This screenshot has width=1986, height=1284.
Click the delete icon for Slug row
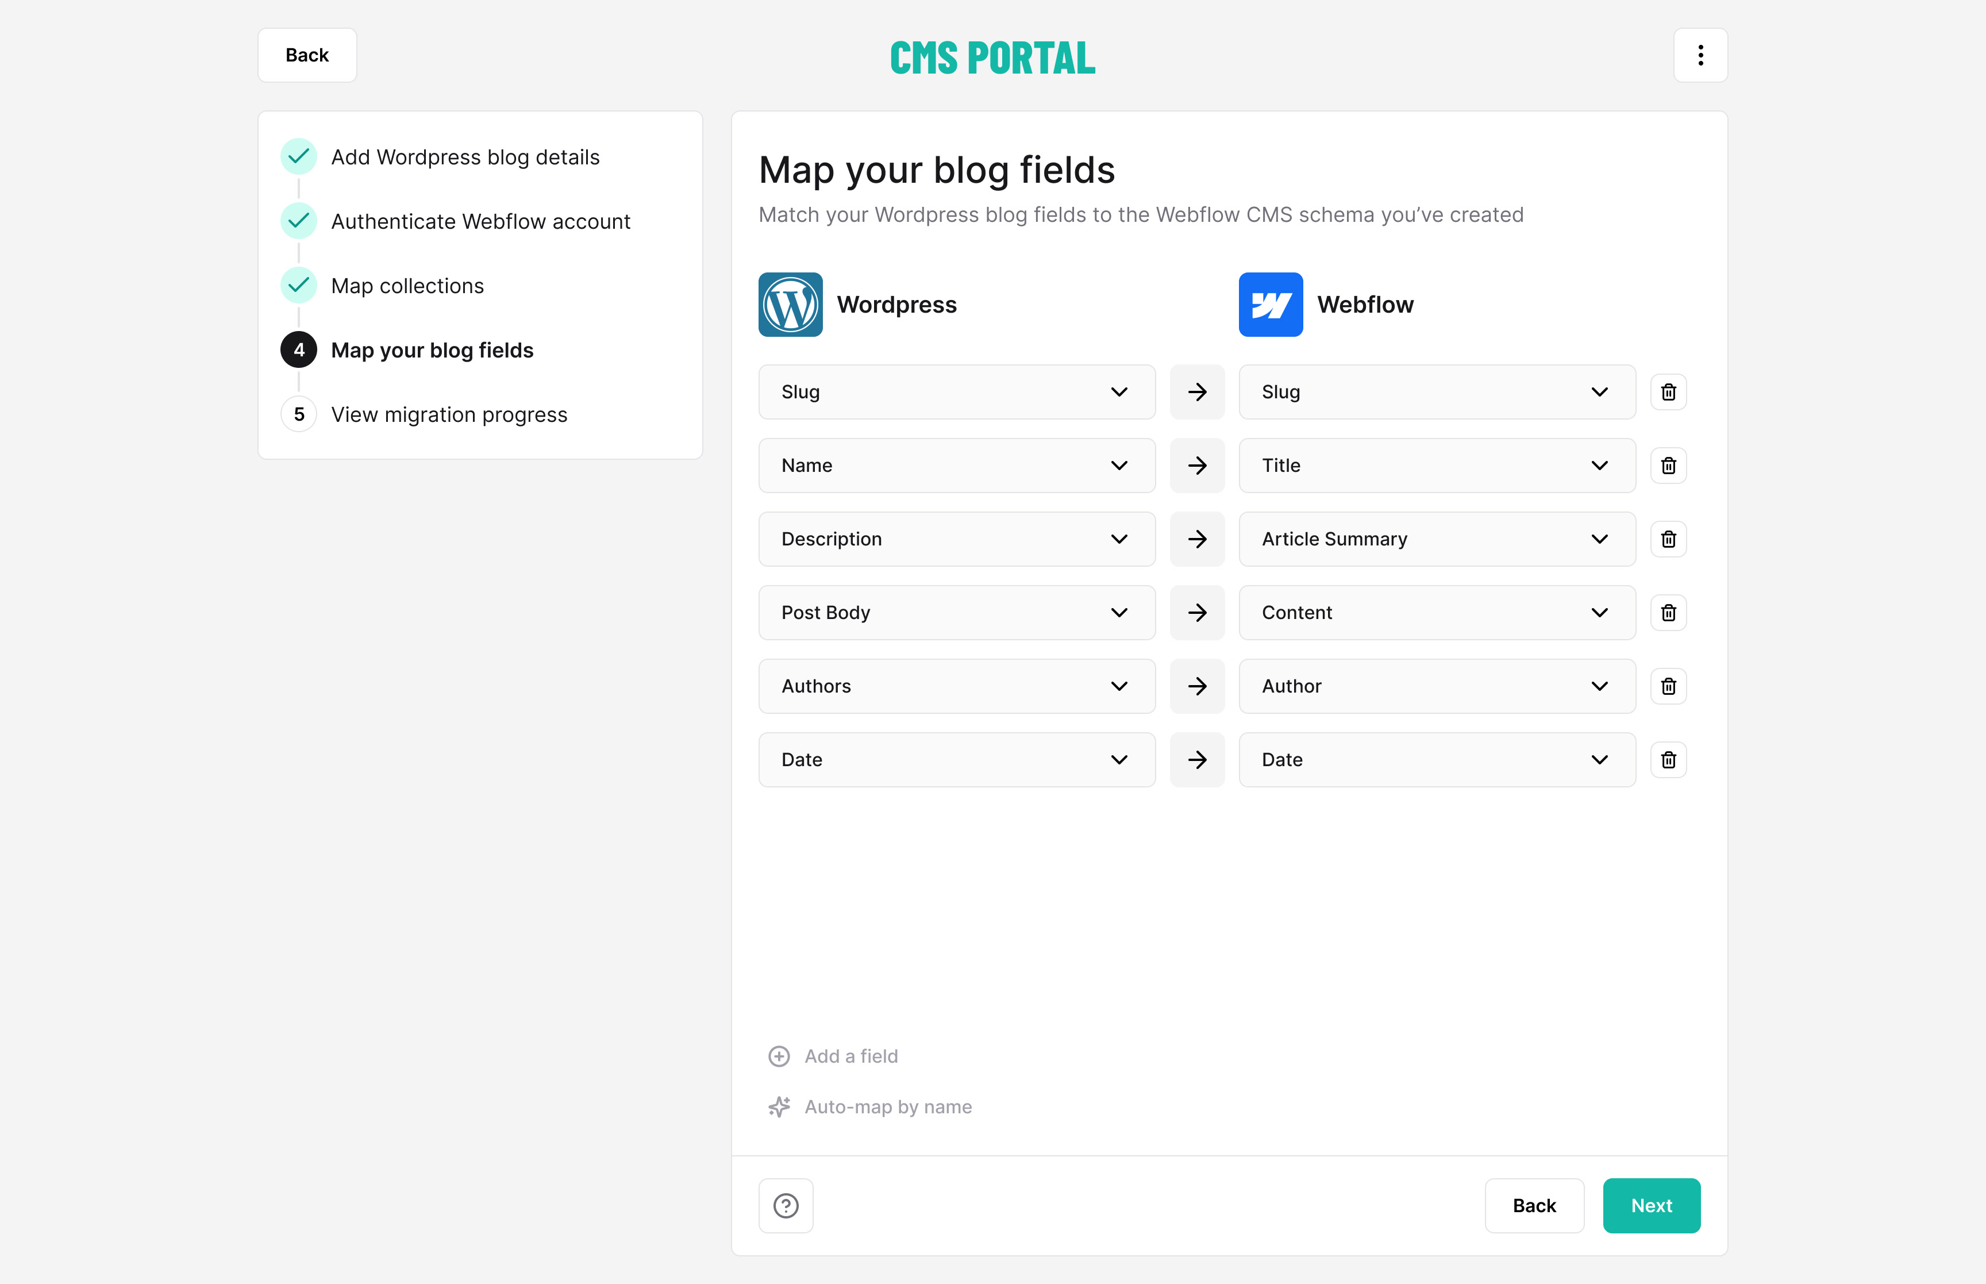click(1668, 391)
